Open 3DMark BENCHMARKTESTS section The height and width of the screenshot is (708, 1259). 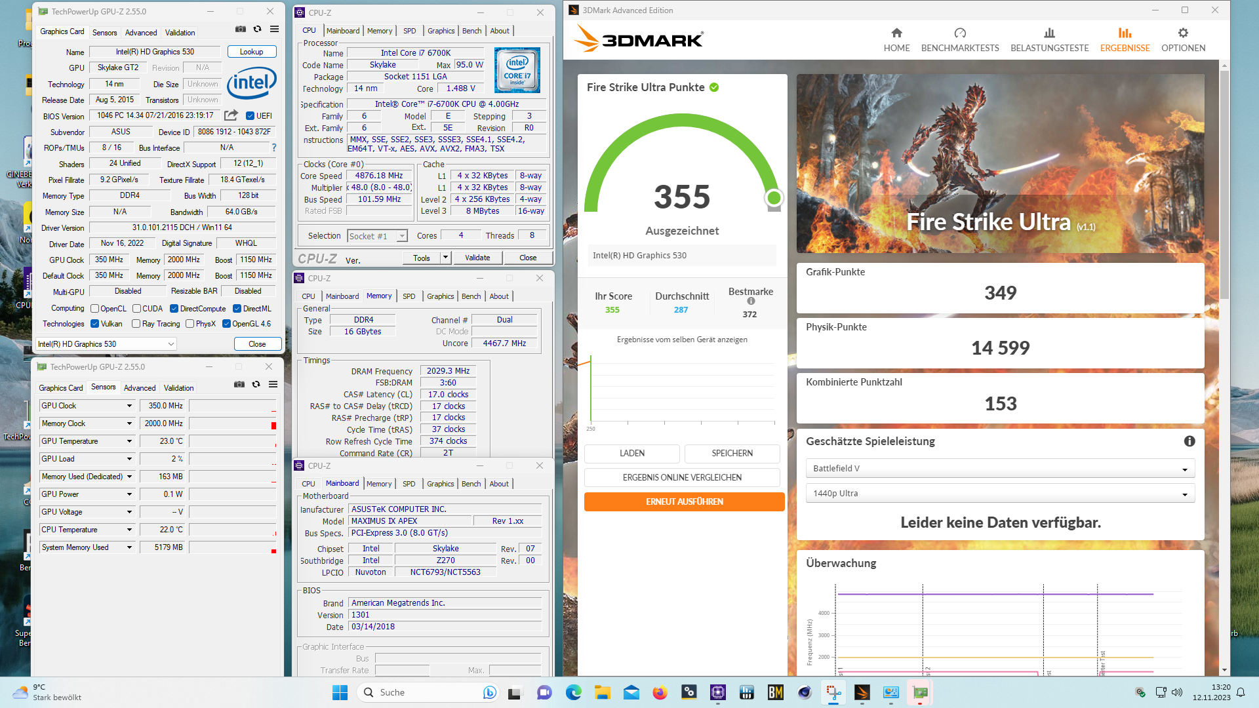click(x=960, y=40)
